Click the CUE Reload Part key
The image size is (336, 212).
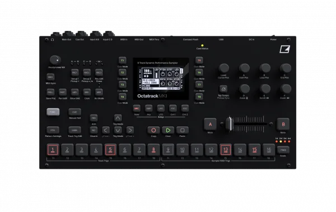pyautogui.click(x=74, y=112)
